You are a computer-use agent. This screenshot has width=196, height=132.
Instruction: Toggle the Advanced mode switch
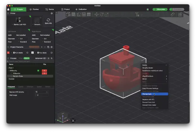(x=45, y=58)
